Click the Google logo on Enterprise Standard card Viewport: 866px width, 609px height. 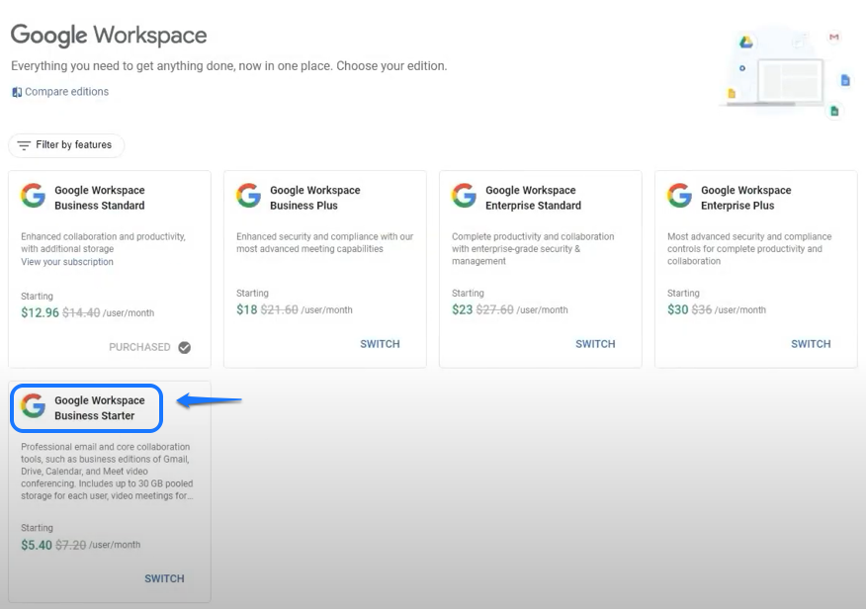[x=465, y=196]
